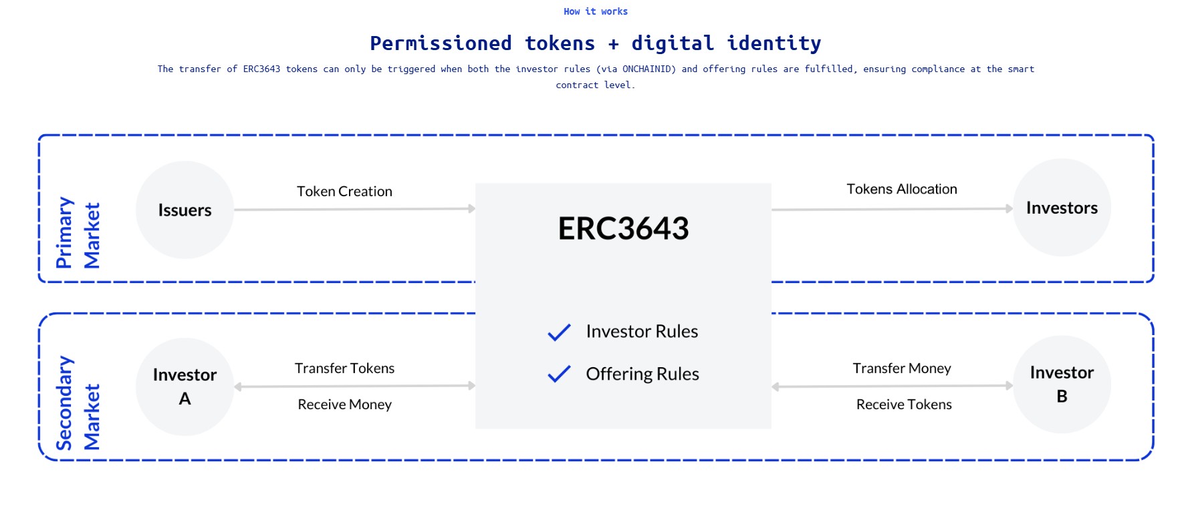Click the Offering Rules checkmark
This screenshot has width=1180, height=506.
click(x=559, y=374)
